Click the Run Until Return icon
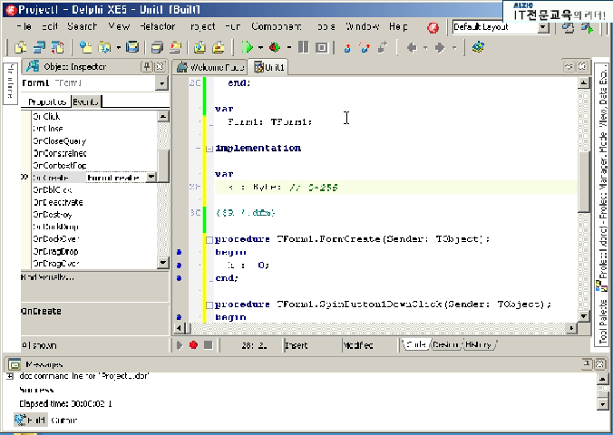 click(383, 47)
